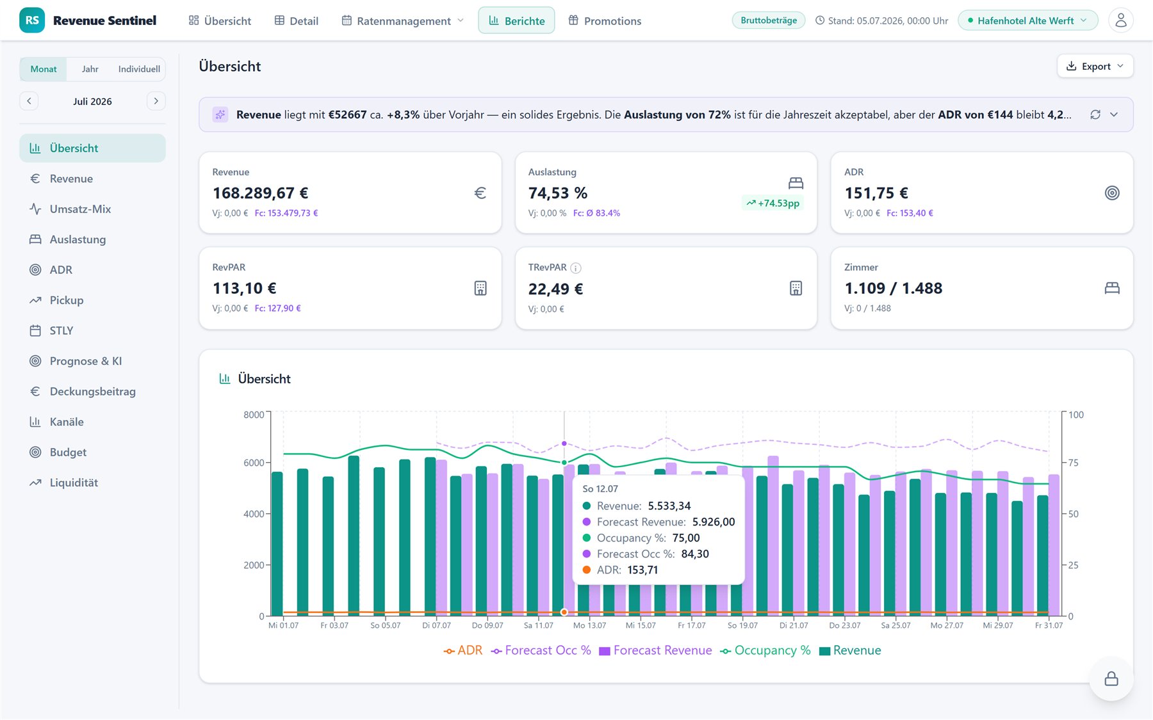The width and height of the screenshot is (1153, 720).
Task: Click the user profile avatar icon
Action: [x=1120, y=20]
